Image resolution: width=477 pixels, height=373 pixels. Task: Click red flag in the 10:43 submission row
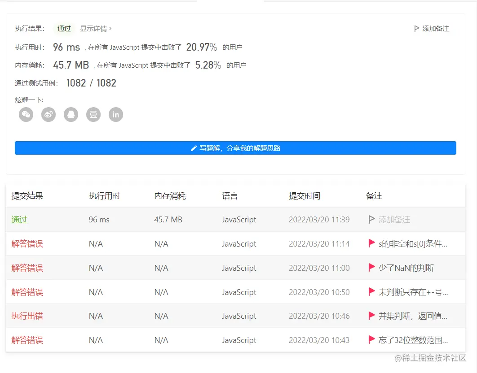coord(371,340)
